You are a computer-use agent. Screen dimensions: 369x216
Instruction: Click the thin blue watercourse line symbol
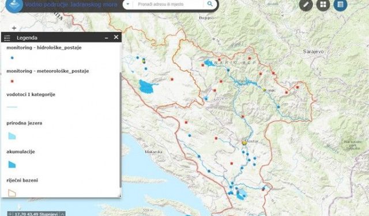click(x=12, y=107)
